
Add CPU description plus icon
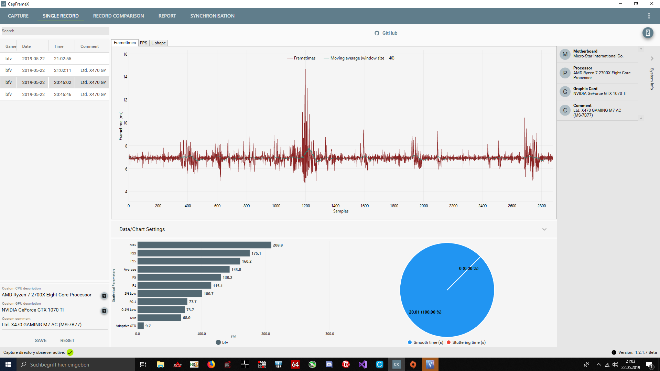pos(104,296)
